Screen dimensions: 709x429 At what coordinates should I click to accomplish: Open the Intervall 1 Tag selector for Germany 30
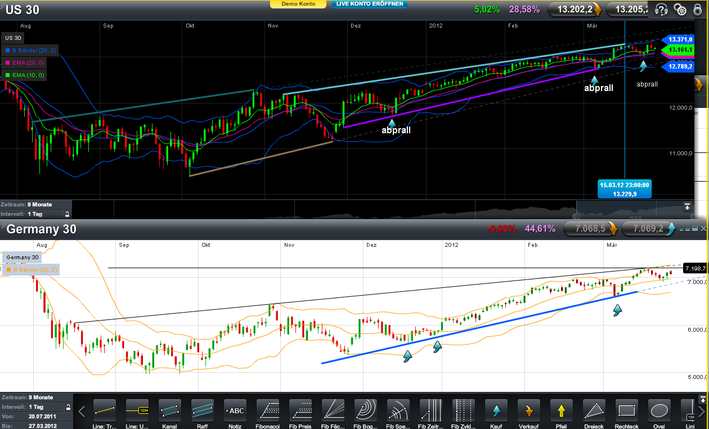31,407
